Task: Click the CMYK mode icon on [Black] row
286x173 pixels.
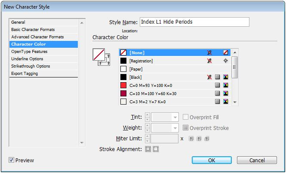Action: (x=226, y=77)
